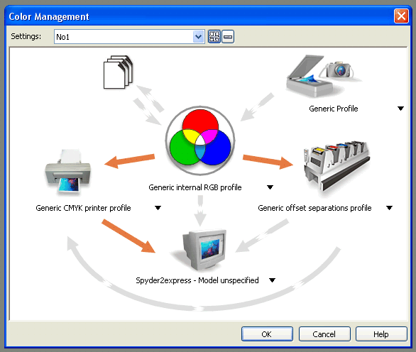Click the desktop printer icon
This screenshot has height=352, width=416.
click(68, 172)
